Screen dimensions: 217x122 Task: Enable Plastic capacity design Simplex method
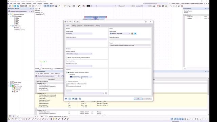pos(67,58)
